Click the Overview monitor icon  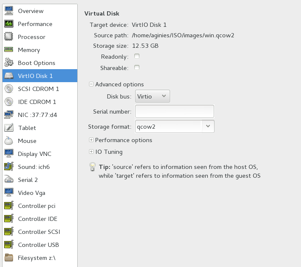pyautogui.click(x=9, y=11)
